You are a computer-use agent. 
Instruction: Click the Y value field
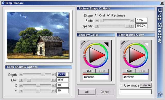coord(63,91)
